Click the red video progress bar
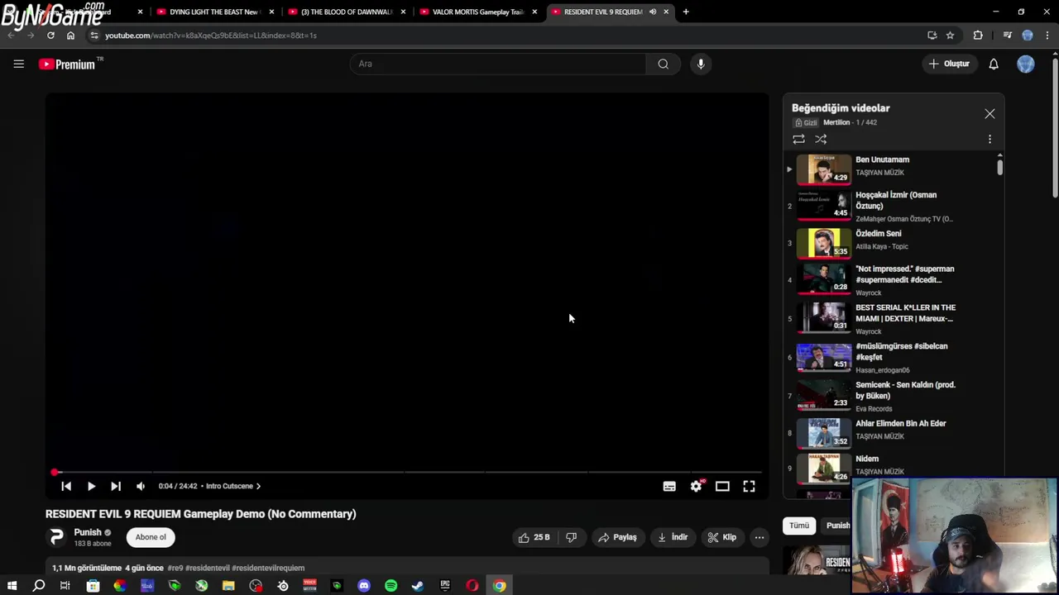Viewport: 1059px width, 595px height. click(x=407, y=472)
